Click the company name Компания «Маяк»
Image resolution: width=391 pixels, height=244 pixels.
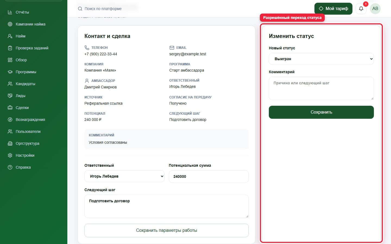point(100,70)
